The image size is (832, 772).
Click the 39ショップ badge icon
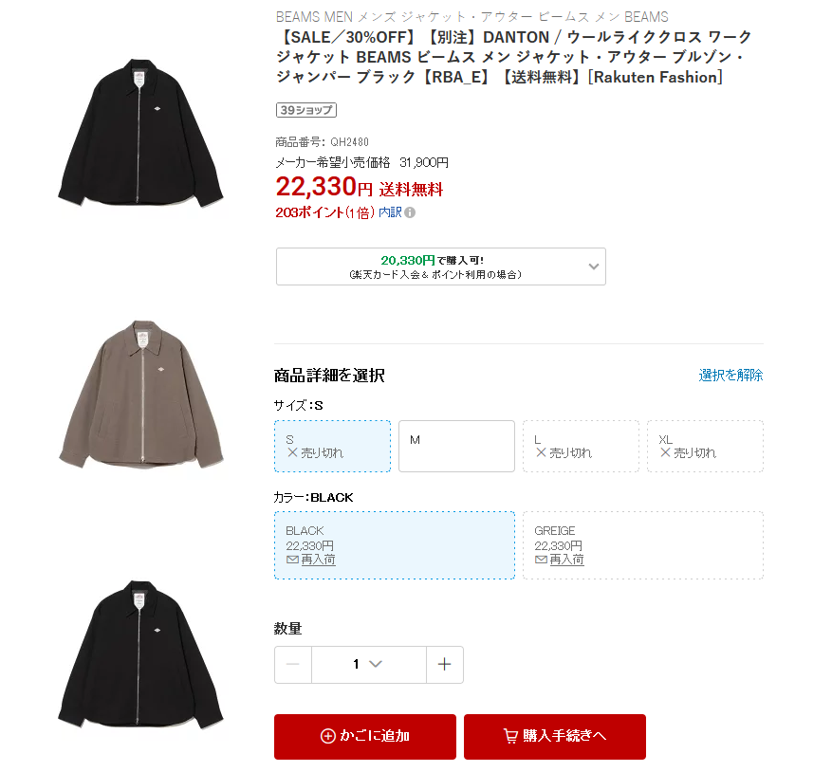point(306,110)
